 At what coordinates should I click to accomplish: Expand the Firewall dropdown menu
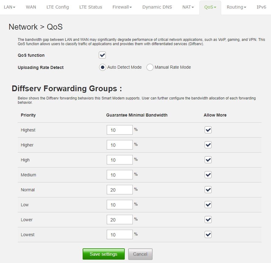122,7
